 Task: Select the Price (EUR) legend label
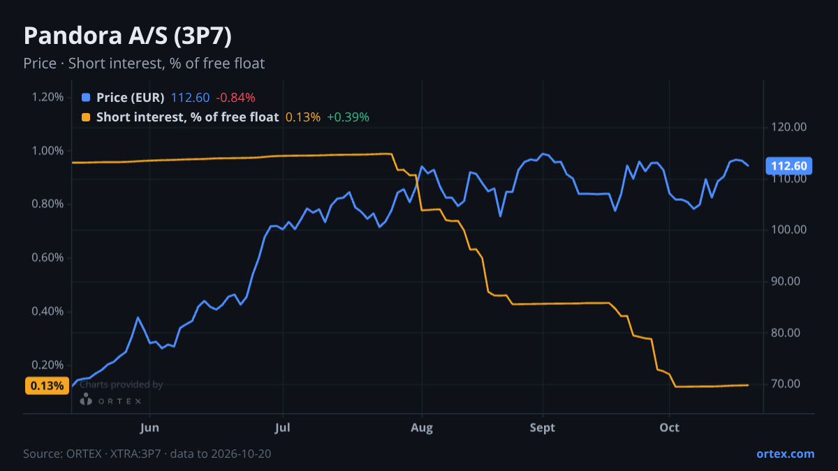point(131,97)
